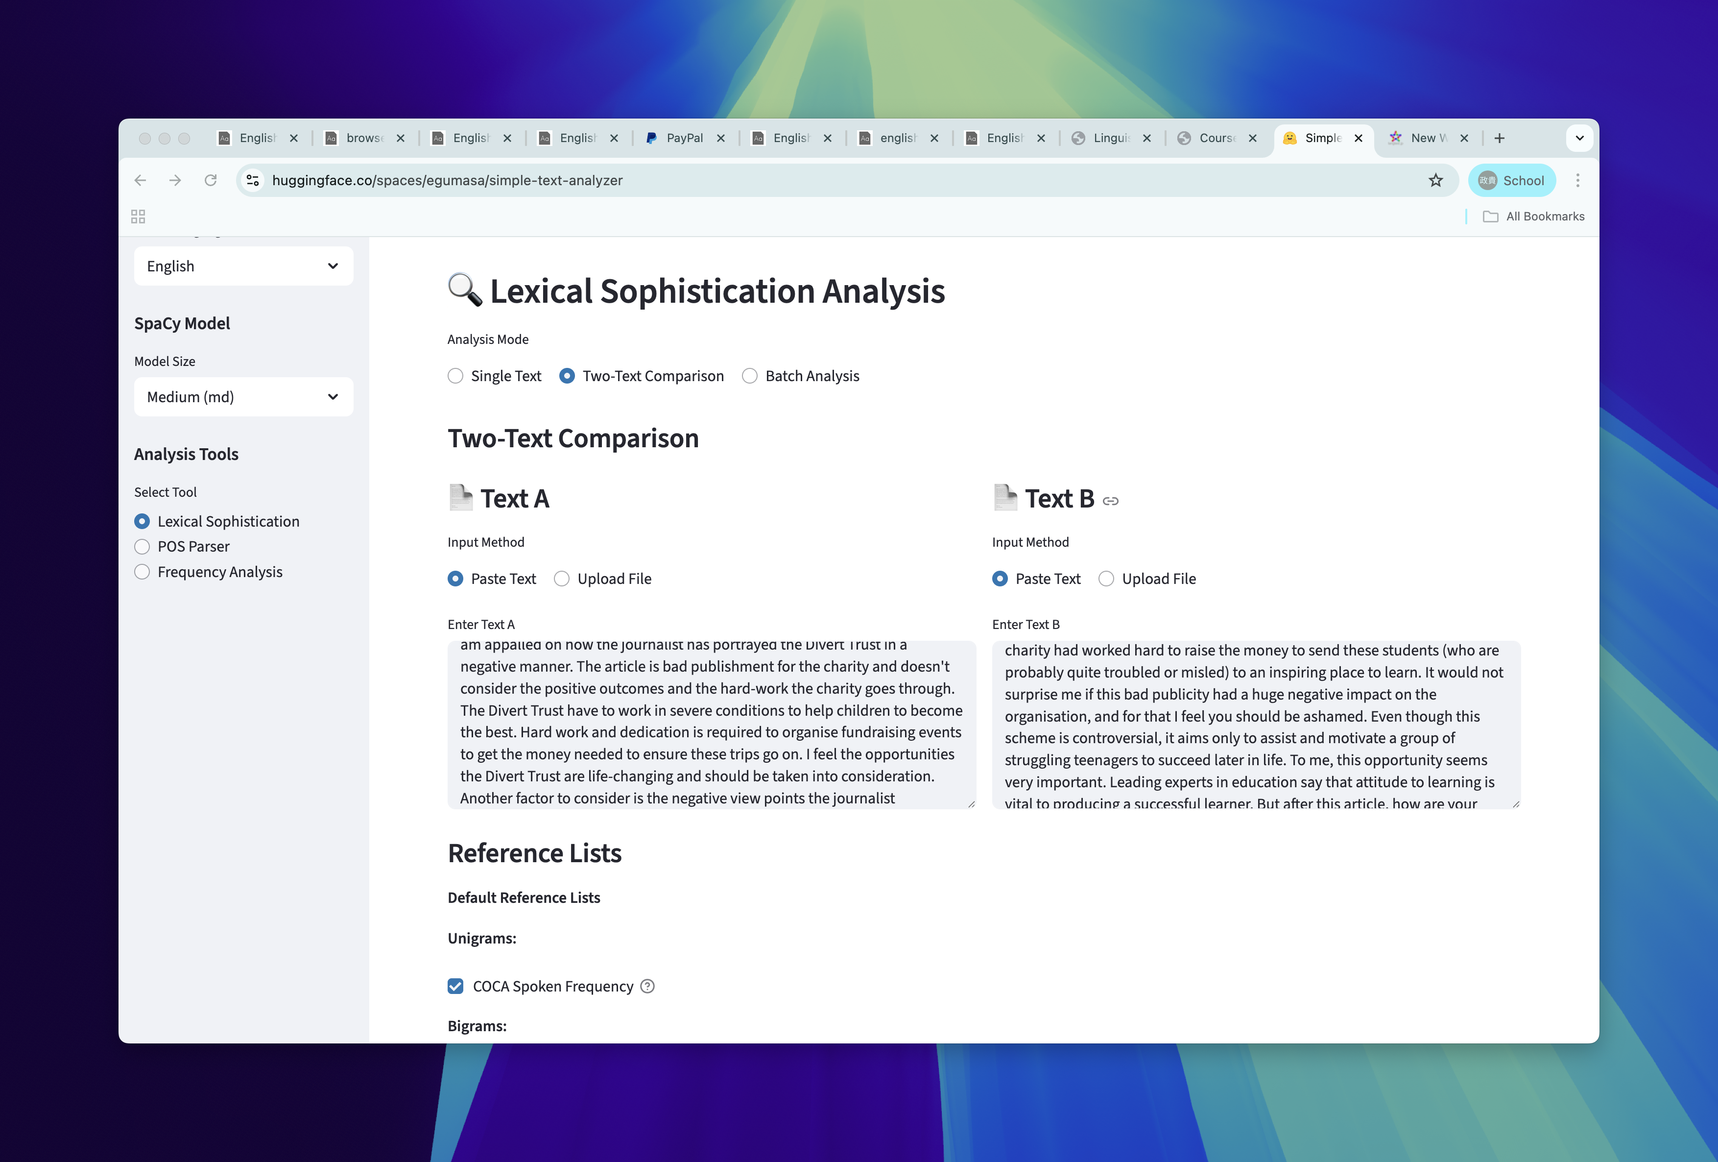Click inside the Enter Text B textarea
Viewport: 1718px width, 1162px height.
(1255, 725)
